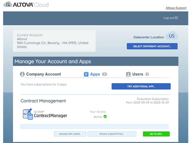This screenshot has width=189, height=143.
Task: Open the Users tab
Action: pyautogui.click(x=137, y=74)
